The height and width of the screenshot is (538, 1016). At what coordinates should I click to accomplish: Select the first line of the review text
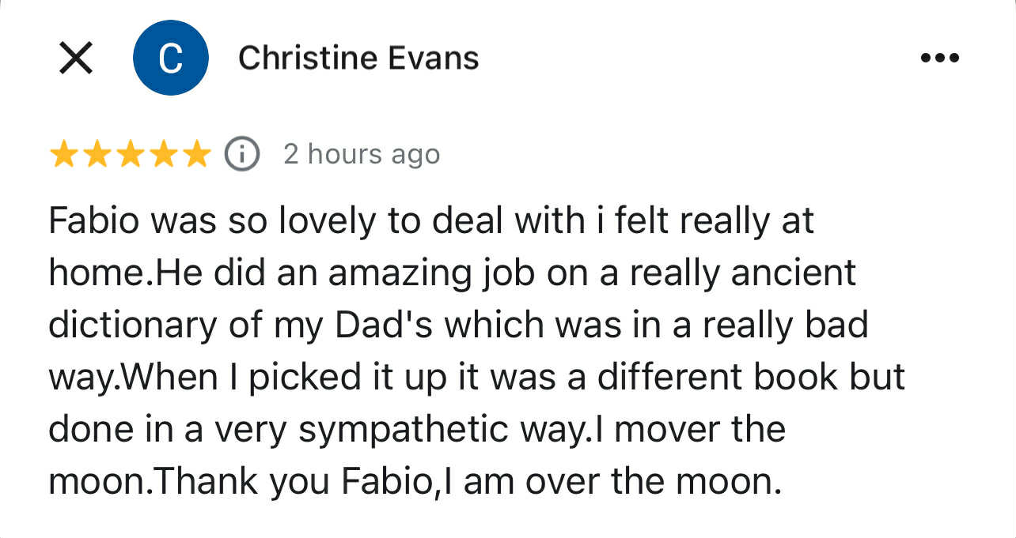pyautogui.click(x=431, y=220)
